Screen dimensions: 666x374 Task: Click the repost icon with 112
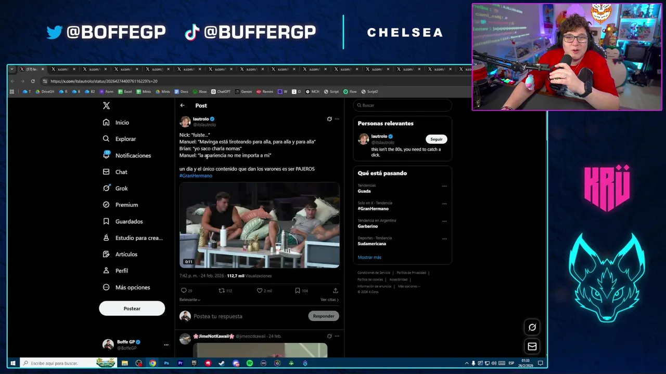coord(221,290)
